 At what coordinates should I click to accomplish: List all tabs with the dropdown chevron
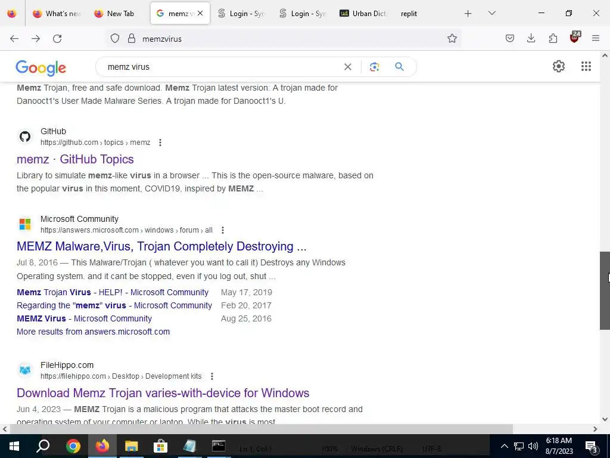[x=491, y=13]
